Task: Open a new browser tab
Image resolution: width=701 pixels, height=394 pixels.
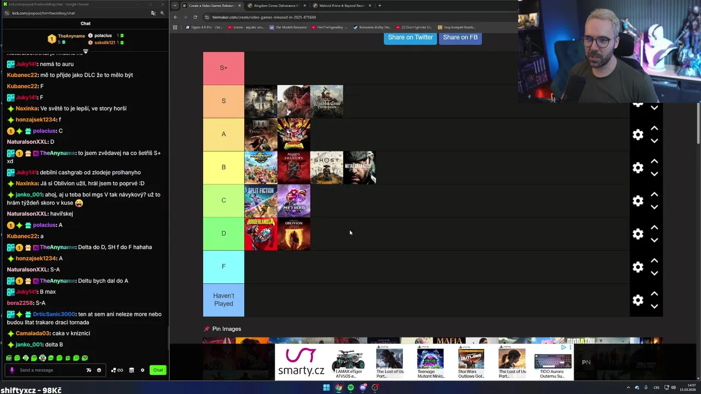Action: tap(380, 5)
